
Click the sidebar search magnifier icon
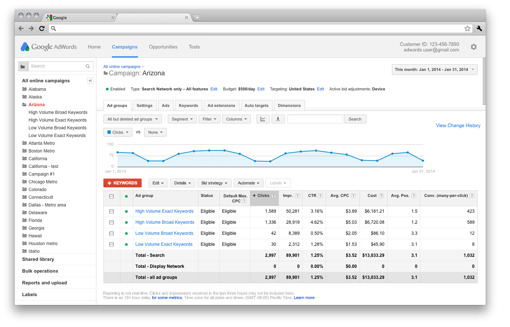point(88,66)
